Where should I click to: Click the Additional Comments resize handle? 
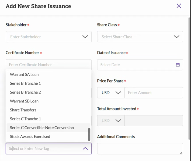pos(181,153)
